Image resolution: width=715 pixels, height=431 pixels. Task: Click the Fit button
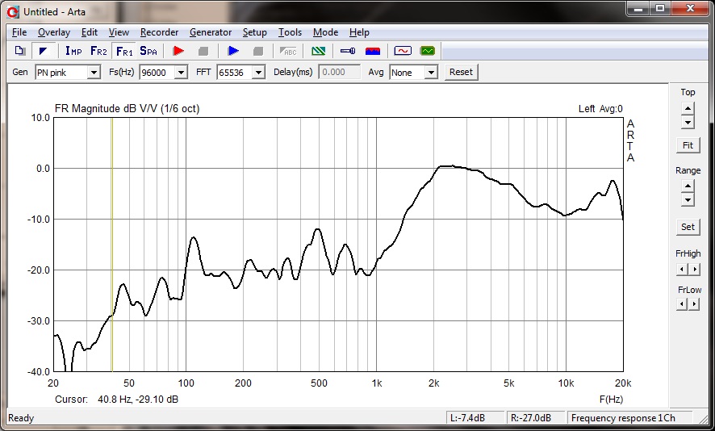(688, 145)
